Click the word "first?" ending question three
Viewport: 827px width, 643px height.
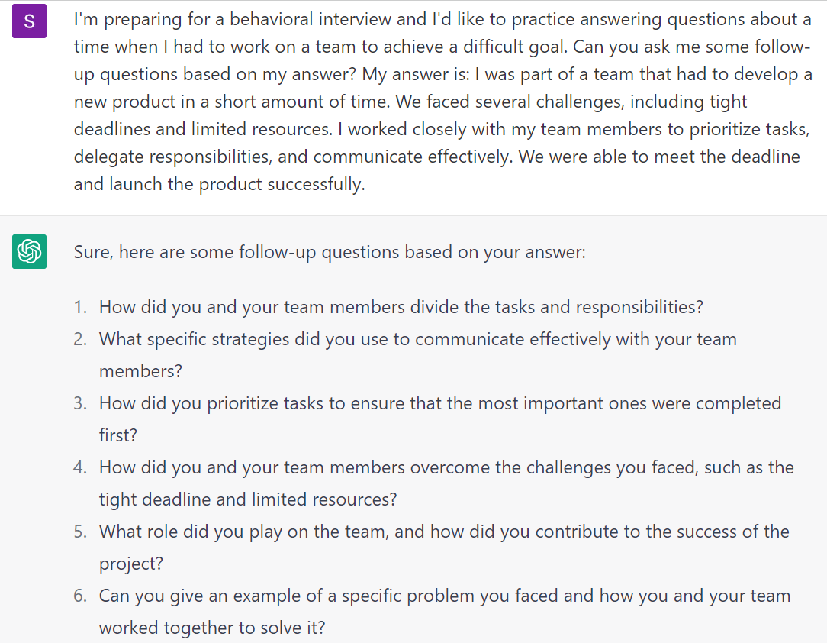[x=118, y=435]
